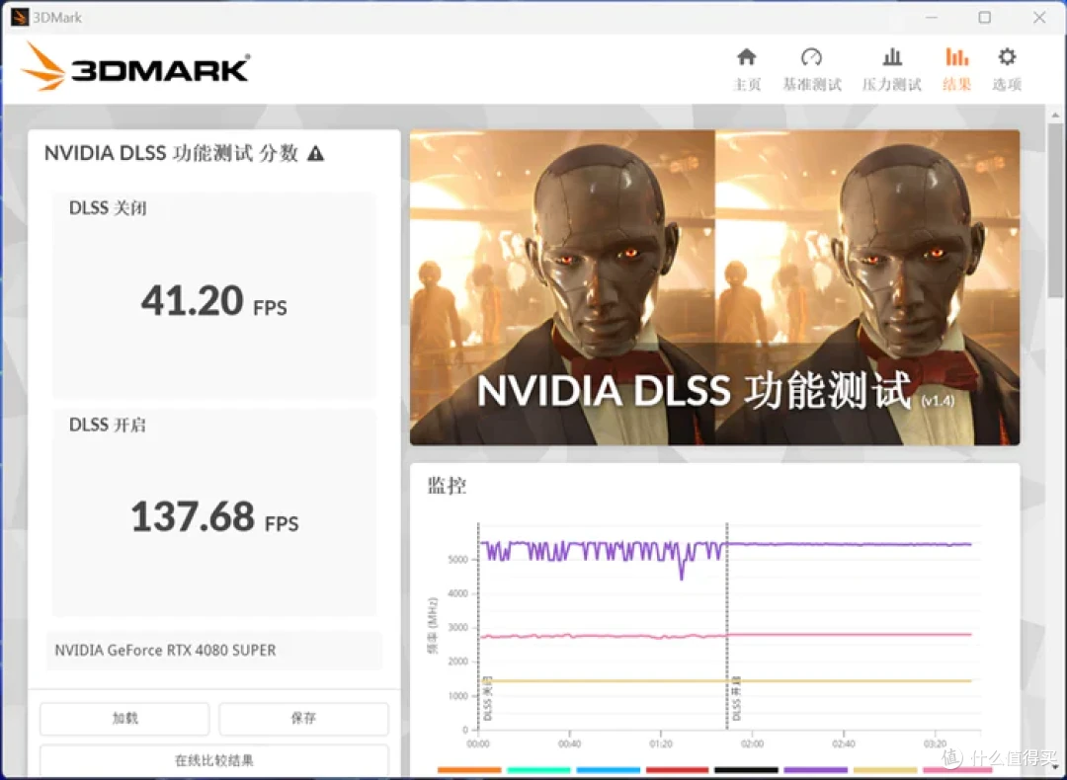Toggle the black legend swatch under the chart
Image resolution: width=1067 pixels, height=780 pixels.
tap(747, 770)
